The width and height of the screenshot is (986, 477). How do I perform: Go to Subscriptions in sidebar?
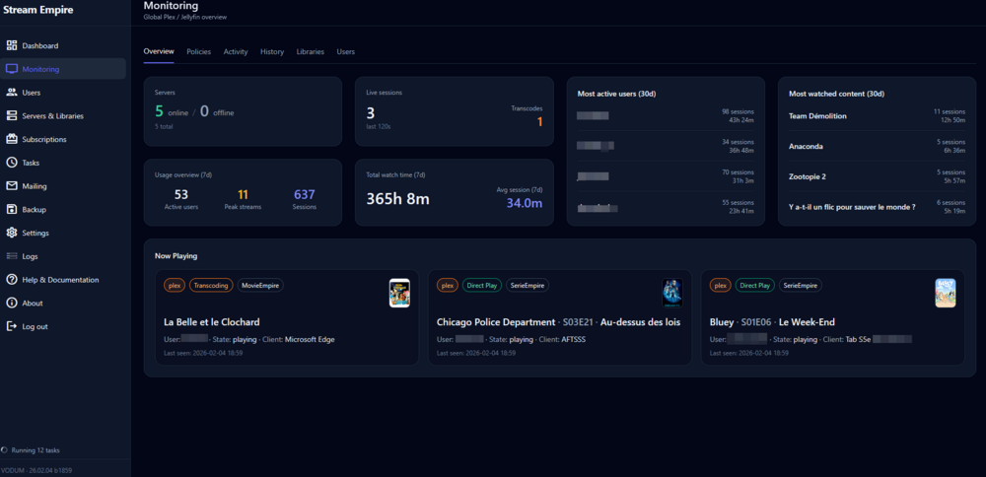(x=63, y=139)
